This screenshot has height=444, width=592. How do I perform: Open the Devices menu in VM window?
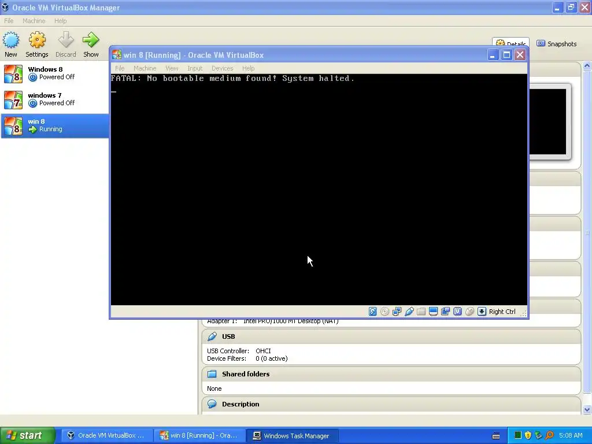tap(223, 68)
